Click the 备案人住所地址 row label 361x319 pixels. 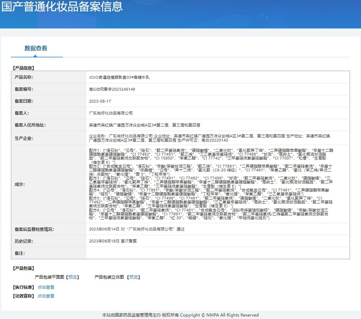tap(30, 125)
